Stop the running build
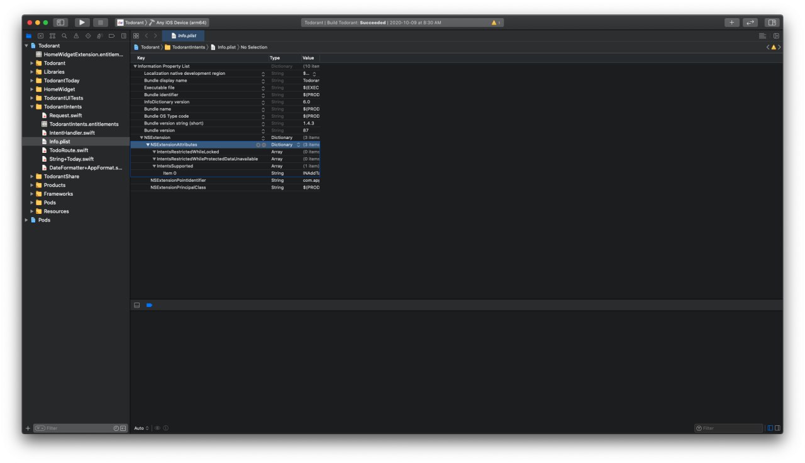This screenshot has width=805, height=463. point(101,23)
